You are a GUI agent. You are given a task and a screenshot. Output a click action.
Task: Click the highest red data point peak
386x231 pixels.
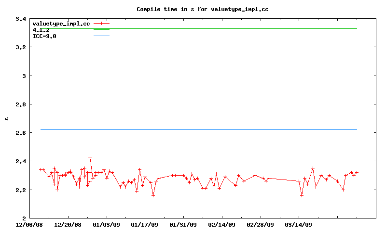(90, 157)
